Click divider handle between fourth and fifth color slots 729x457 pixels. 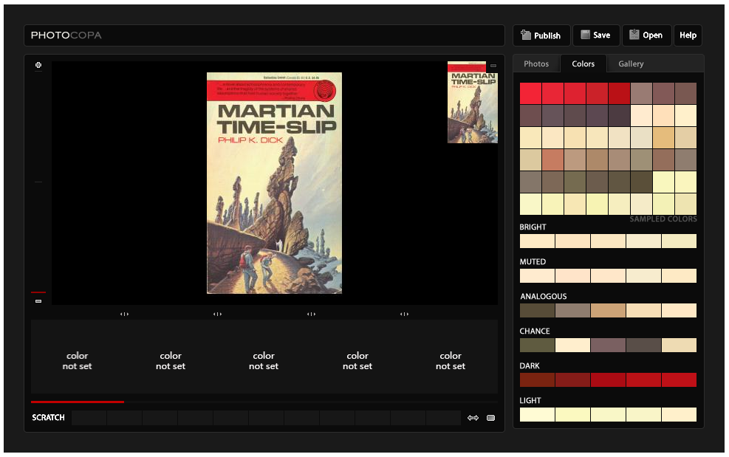tap(405, 315)
